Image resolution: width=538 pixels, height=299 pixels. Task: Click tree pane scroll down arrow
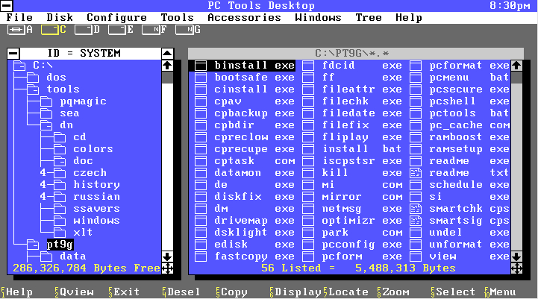(x=167, y=256)
